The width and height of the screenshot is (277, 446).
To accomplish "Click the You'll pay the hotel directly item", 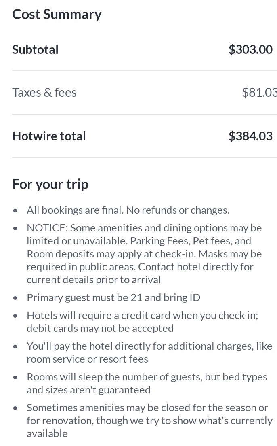I will [x=149, y=346].
